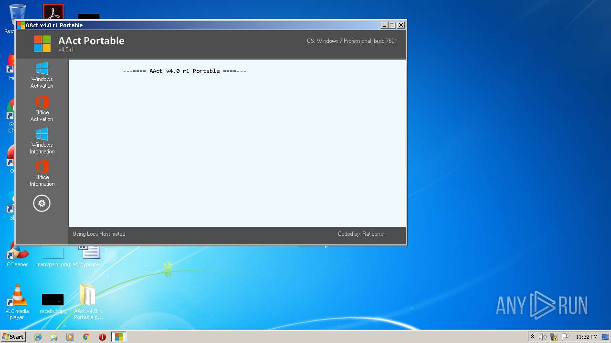Open Windows Activation in AAct sidebar
This screenshot has height=343, width=611.
pos(42,75)
